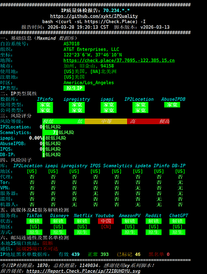Image resolution: width=207 pixels, height=274 pixels.
Task: Click the AmazonPV service header
Action: tap(130, 215)
